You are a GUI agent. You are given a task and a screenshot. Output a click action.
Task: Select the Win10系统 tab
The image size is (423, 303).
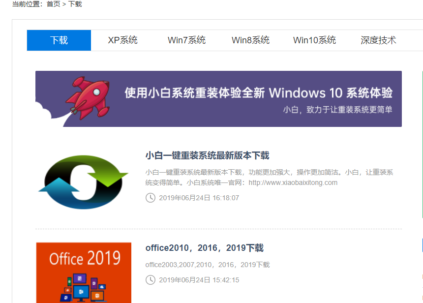[315, 40]
